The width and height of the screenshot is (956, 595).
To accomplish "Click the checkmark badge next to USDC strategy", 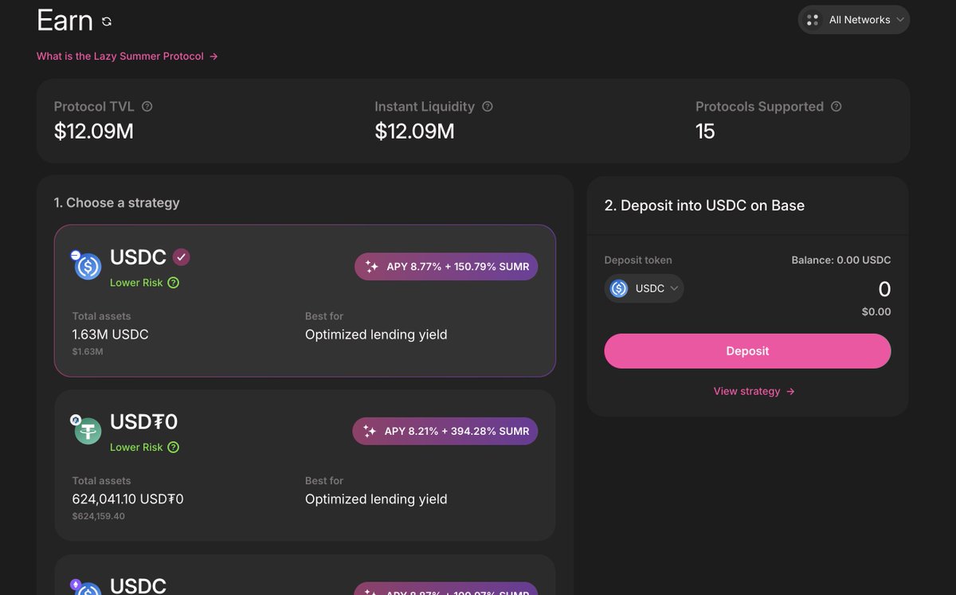I will [182, 257].
